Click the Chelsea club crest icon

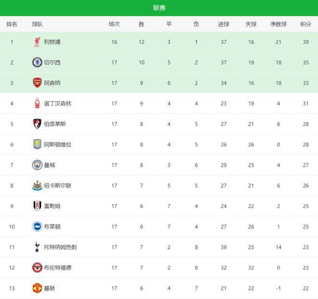[x=37, y=63]
